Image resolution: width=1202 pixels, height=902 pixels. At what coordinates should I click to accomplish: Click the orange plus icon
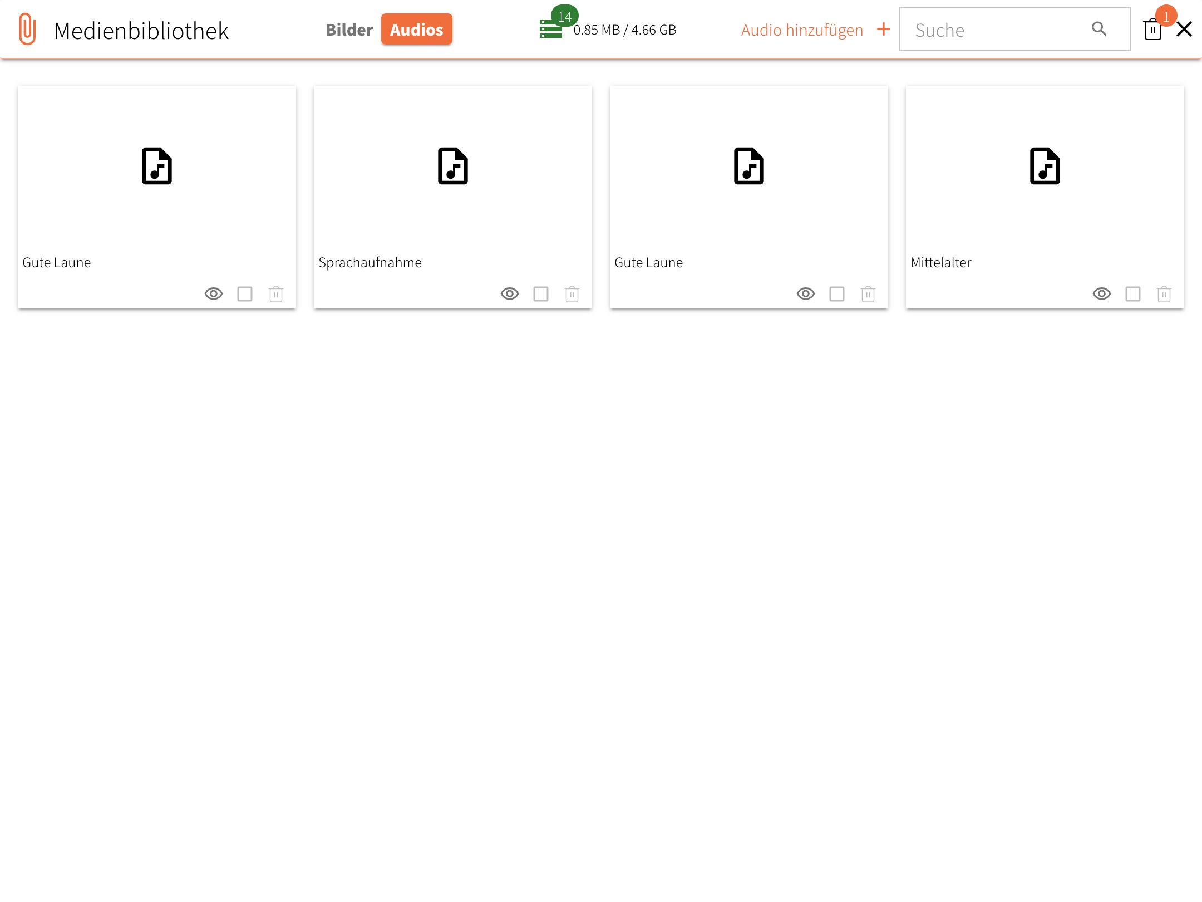[x=883, y=29]
